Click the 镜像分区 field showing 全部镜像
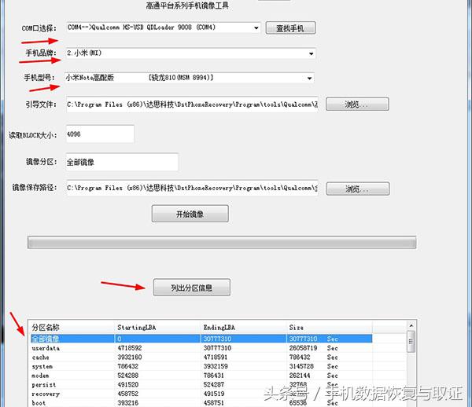This screenshot has width=472, height=407. pos(122,162)
